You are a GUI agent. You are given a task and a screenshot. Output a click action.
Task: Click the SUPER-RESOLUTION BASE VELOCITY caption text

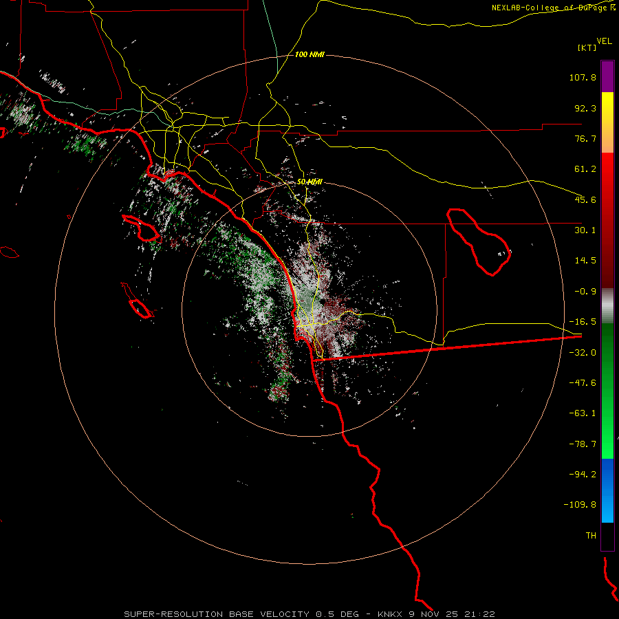coord(217,614)
